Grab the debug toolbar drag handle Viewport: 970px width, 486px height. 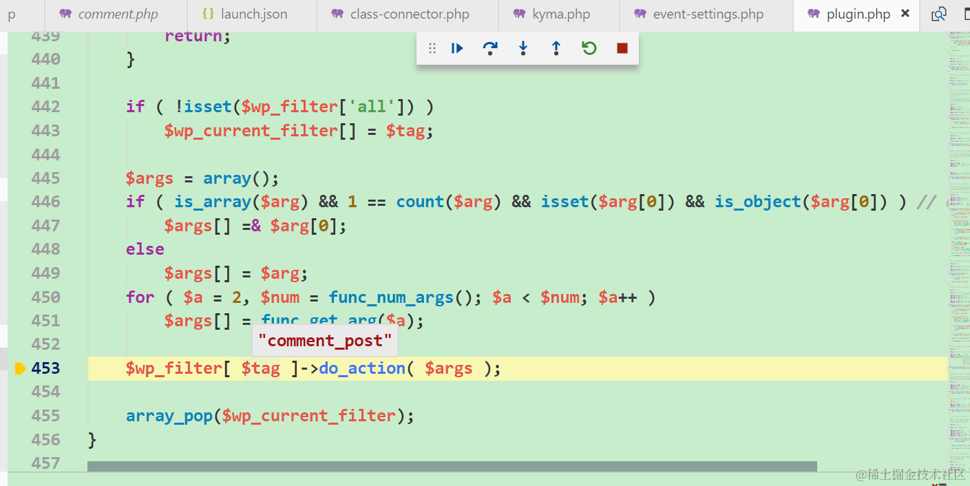coord(432,48)
